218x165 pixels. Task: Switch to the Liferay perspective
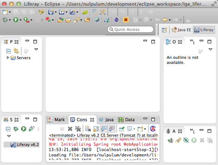[204, 30]
